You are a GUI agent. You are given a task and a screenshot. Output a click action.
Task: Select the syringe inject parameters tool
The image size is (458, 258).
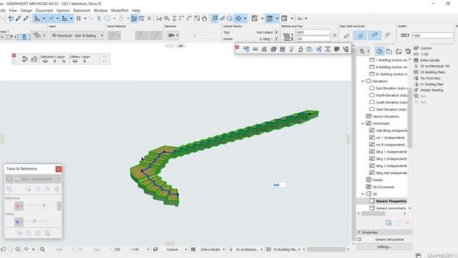26,19
